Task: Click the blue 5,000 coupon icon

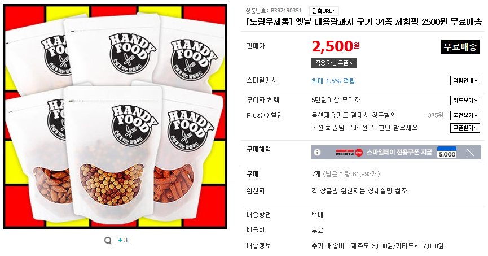Action: click(447, 153)
